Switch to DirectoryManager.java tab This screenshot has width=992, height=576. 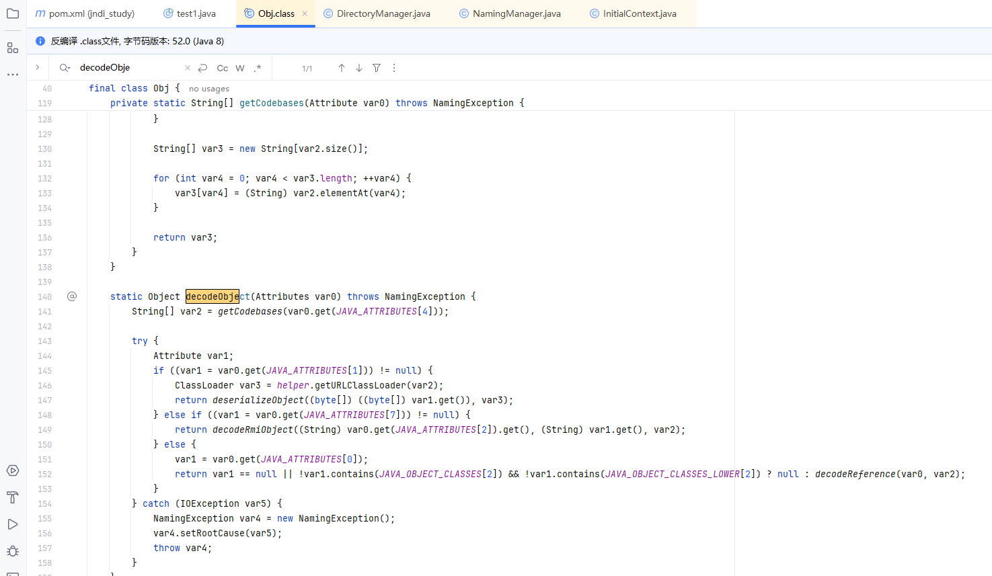377,13
